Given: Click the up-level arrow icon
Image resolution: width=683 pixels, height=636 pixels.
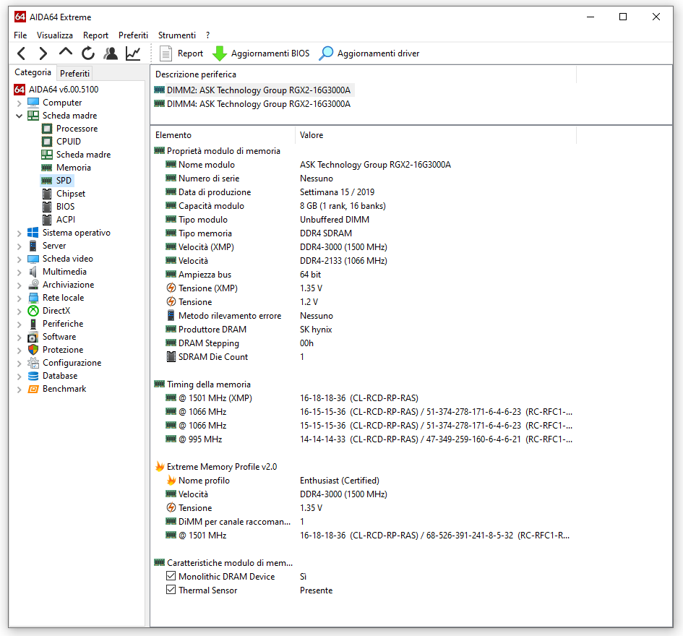Looking at the screenshot, I should point(65,52).
